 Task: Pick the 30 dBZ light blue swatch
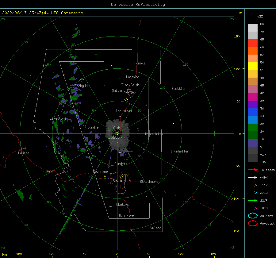[253, 120]
